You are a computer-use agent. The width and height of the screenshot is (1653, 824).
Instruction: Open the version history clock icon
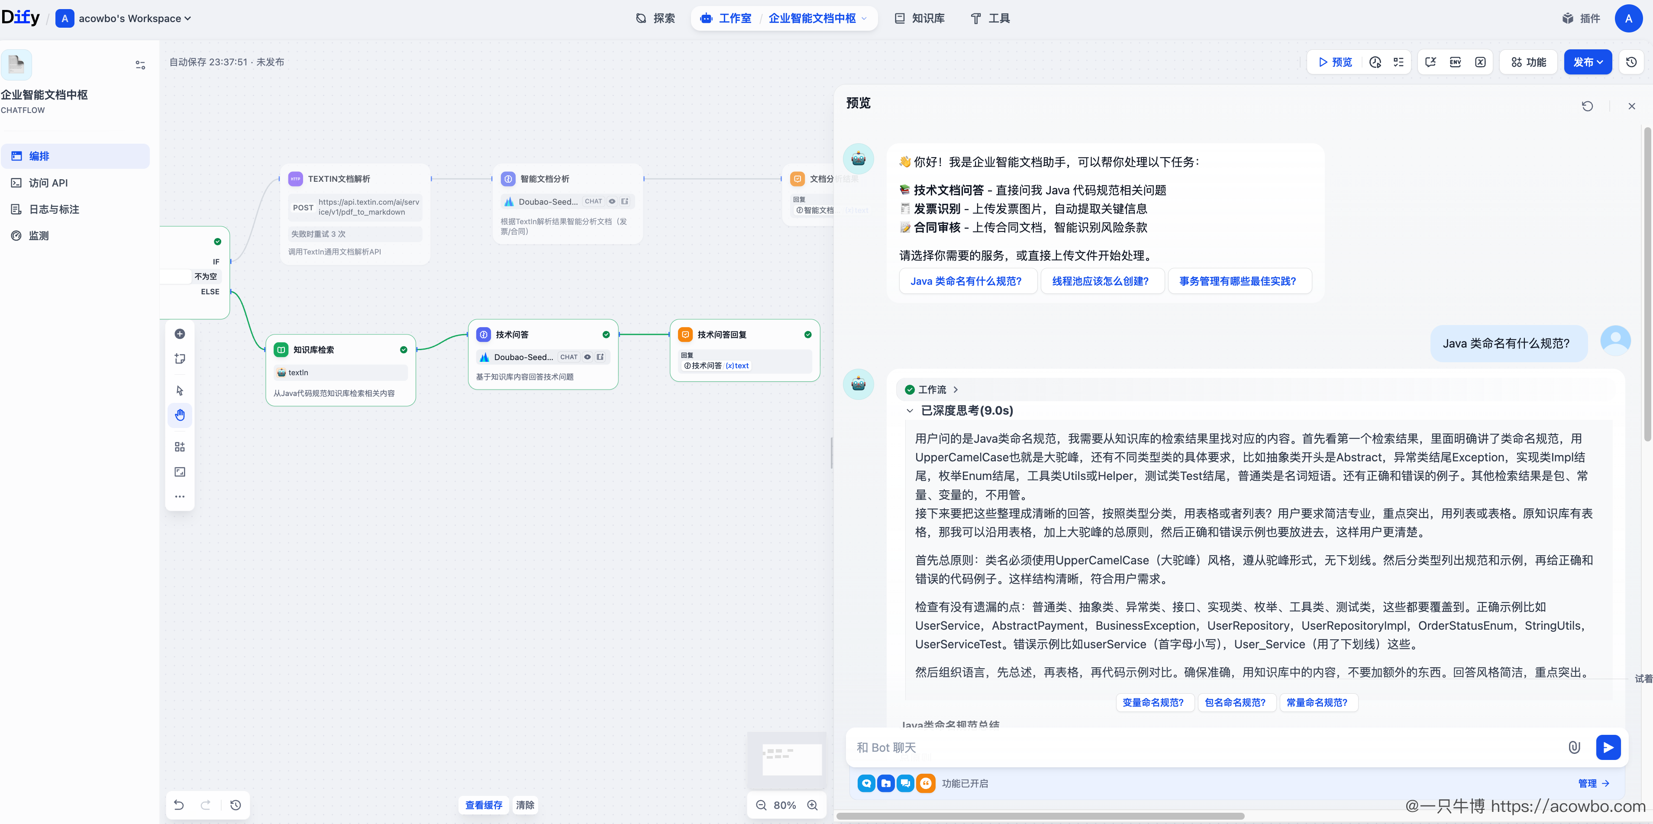click(1631, 62)
